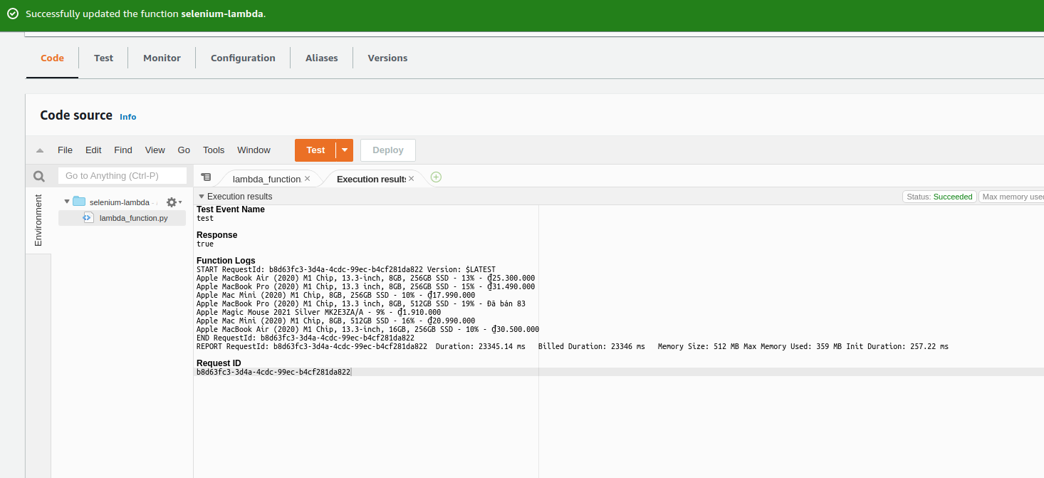This screenshot has height=478, width=1044.
Task: Open the Test button dropdown arrow
Action: (x=345, y=150)
